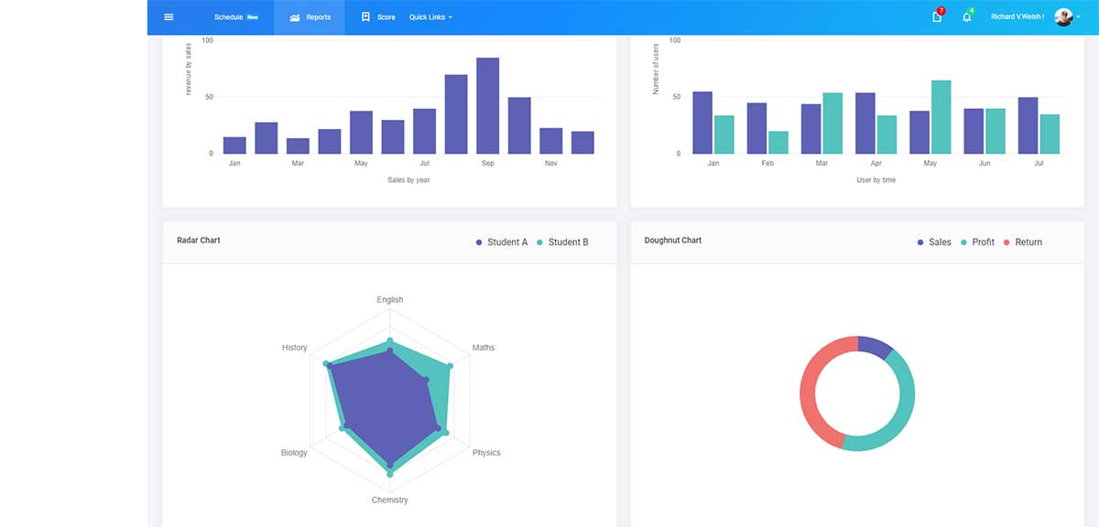Click the user profile avatar picture
This screenshot has height=527, width=1099.
click(x=1063, y=16)
